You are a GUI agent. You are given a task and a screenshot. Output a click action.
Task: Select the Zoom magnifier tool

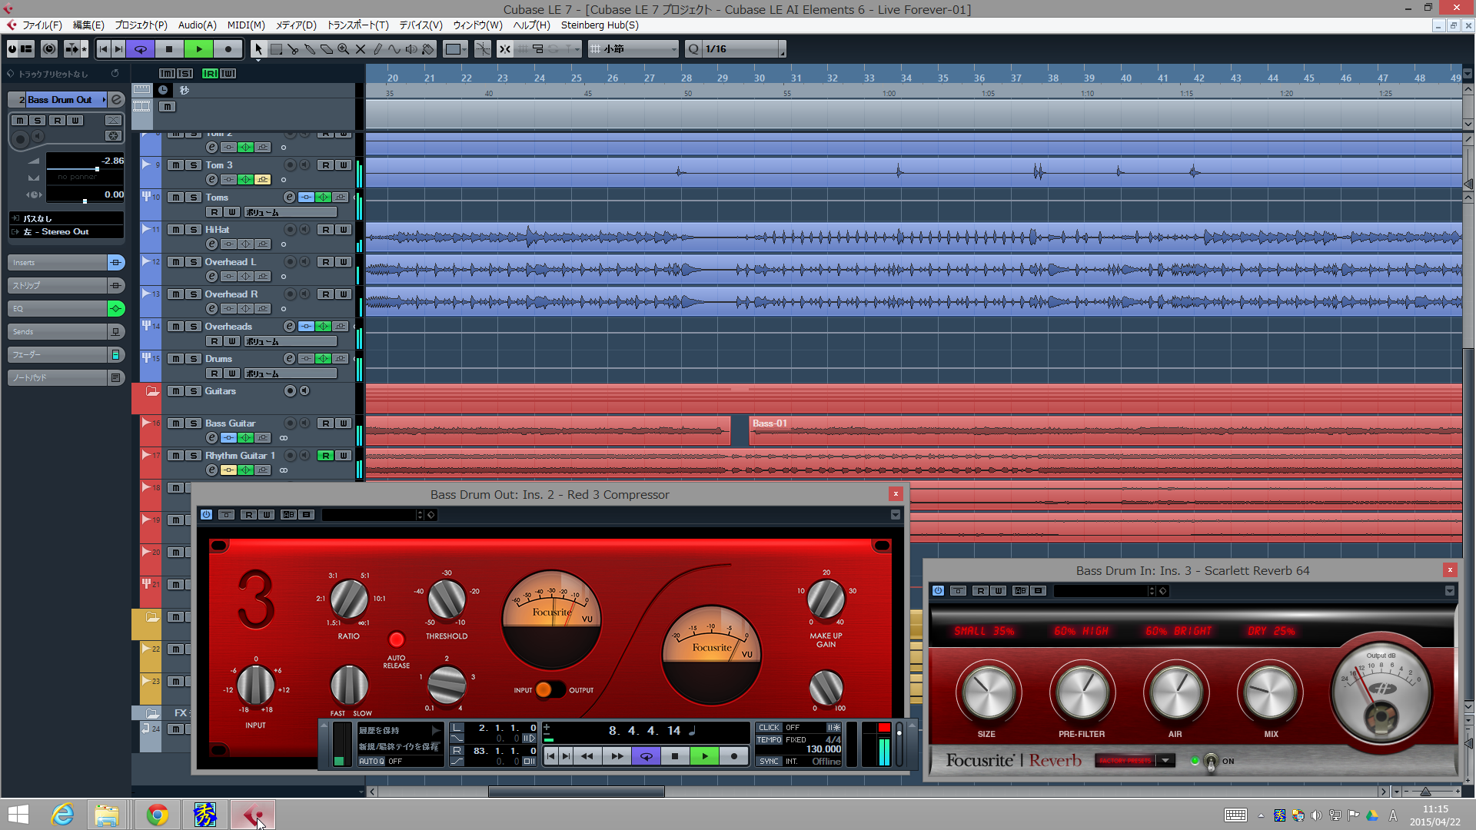pyautogui.click(x=344, y=49)
